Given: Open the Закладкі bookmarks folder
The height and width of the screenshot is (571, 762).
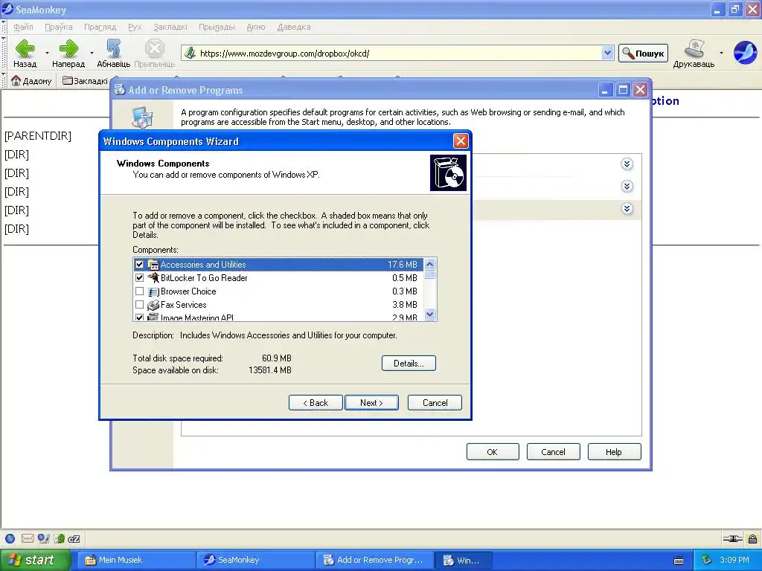Looking at the screenshot, I should pos(85,80).
